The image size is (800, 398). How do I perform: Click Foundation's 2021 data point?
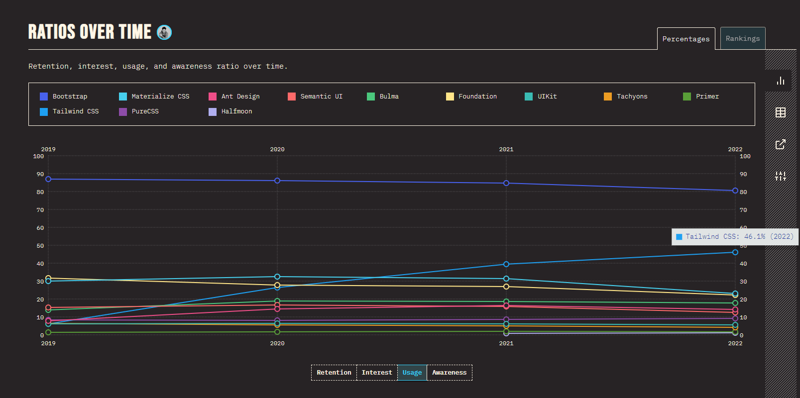pyautogui.click(x=506, y=287)
